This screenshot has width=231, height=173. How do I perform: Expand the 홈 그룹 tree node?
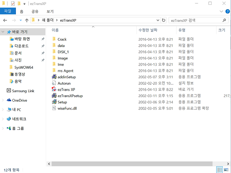point(3,128)
